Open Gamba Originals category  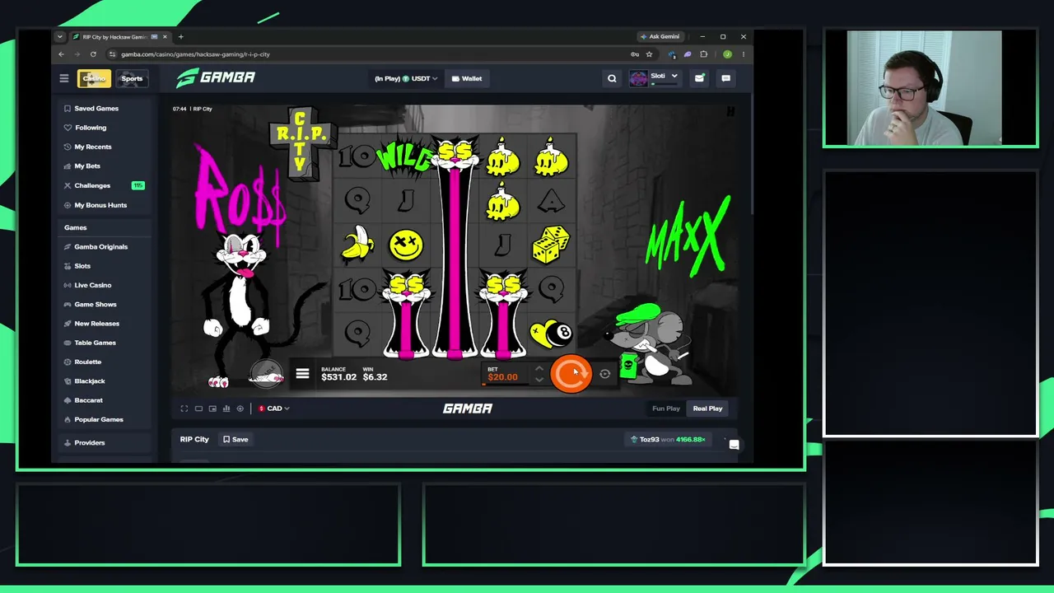click(100, 247)
